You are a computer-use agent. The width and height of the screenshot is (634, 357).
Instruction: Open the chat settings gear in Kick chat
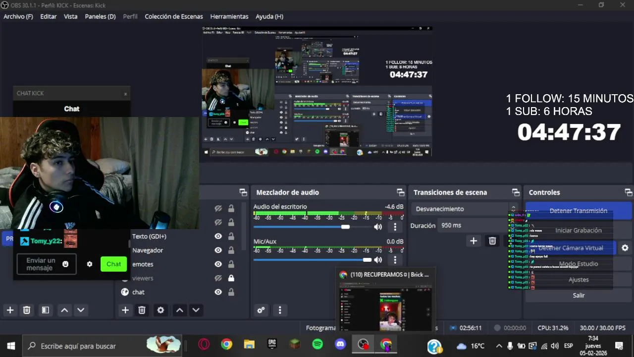(90, 264)
